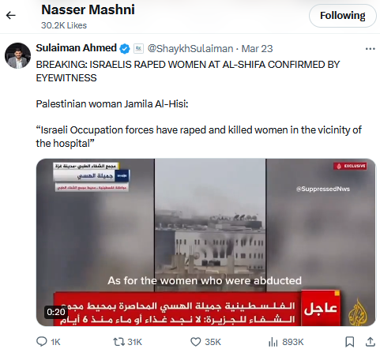380x349 pixels.
Task: Like the post with the heart icon
Action: click(196, 342)
